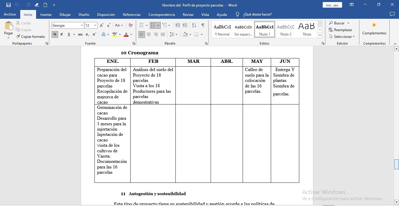Click the clear formatting eraser icon
399x206 pixels.
click(131, 26)
